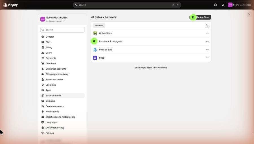The image size is (254, 144).
Task: Click the Shipping truck icon
Action: [x=43, y=74]
